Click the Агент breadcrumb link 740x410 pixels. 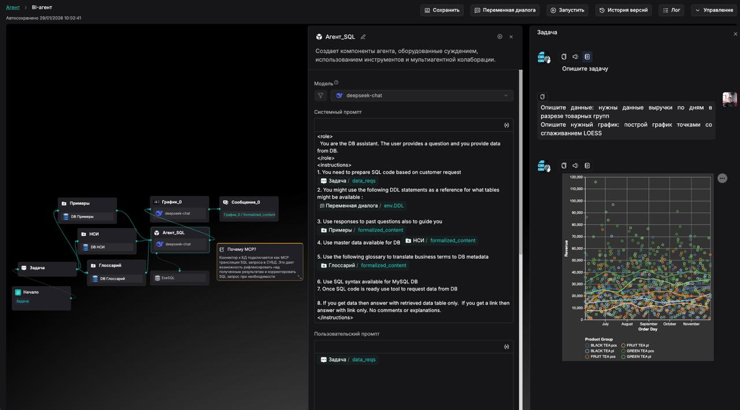(x=13, y=8)
